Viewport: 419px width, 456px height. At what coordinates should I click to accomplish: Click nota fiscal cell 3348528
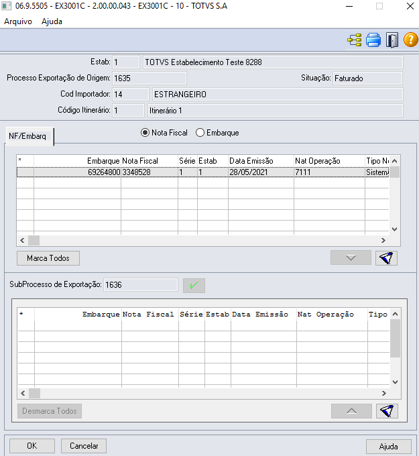(x=149, y=172)
